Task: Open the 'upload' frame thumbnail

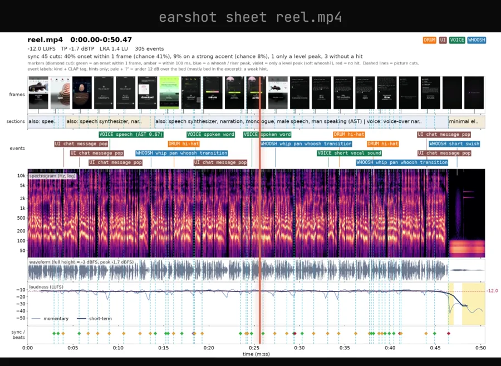Action: coord(191,93)
